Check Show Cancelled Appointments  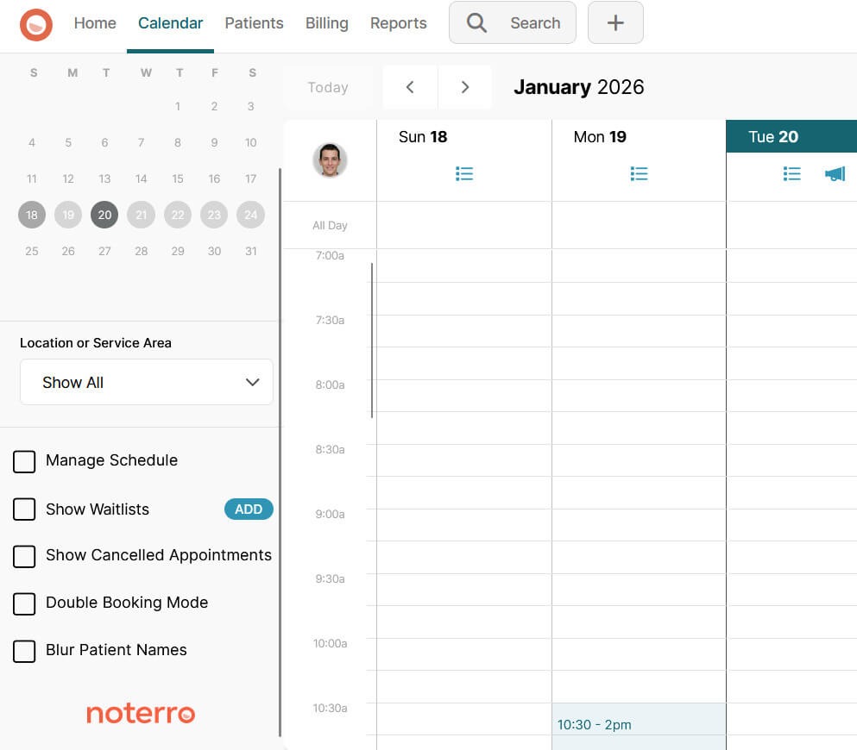point(23,556)
